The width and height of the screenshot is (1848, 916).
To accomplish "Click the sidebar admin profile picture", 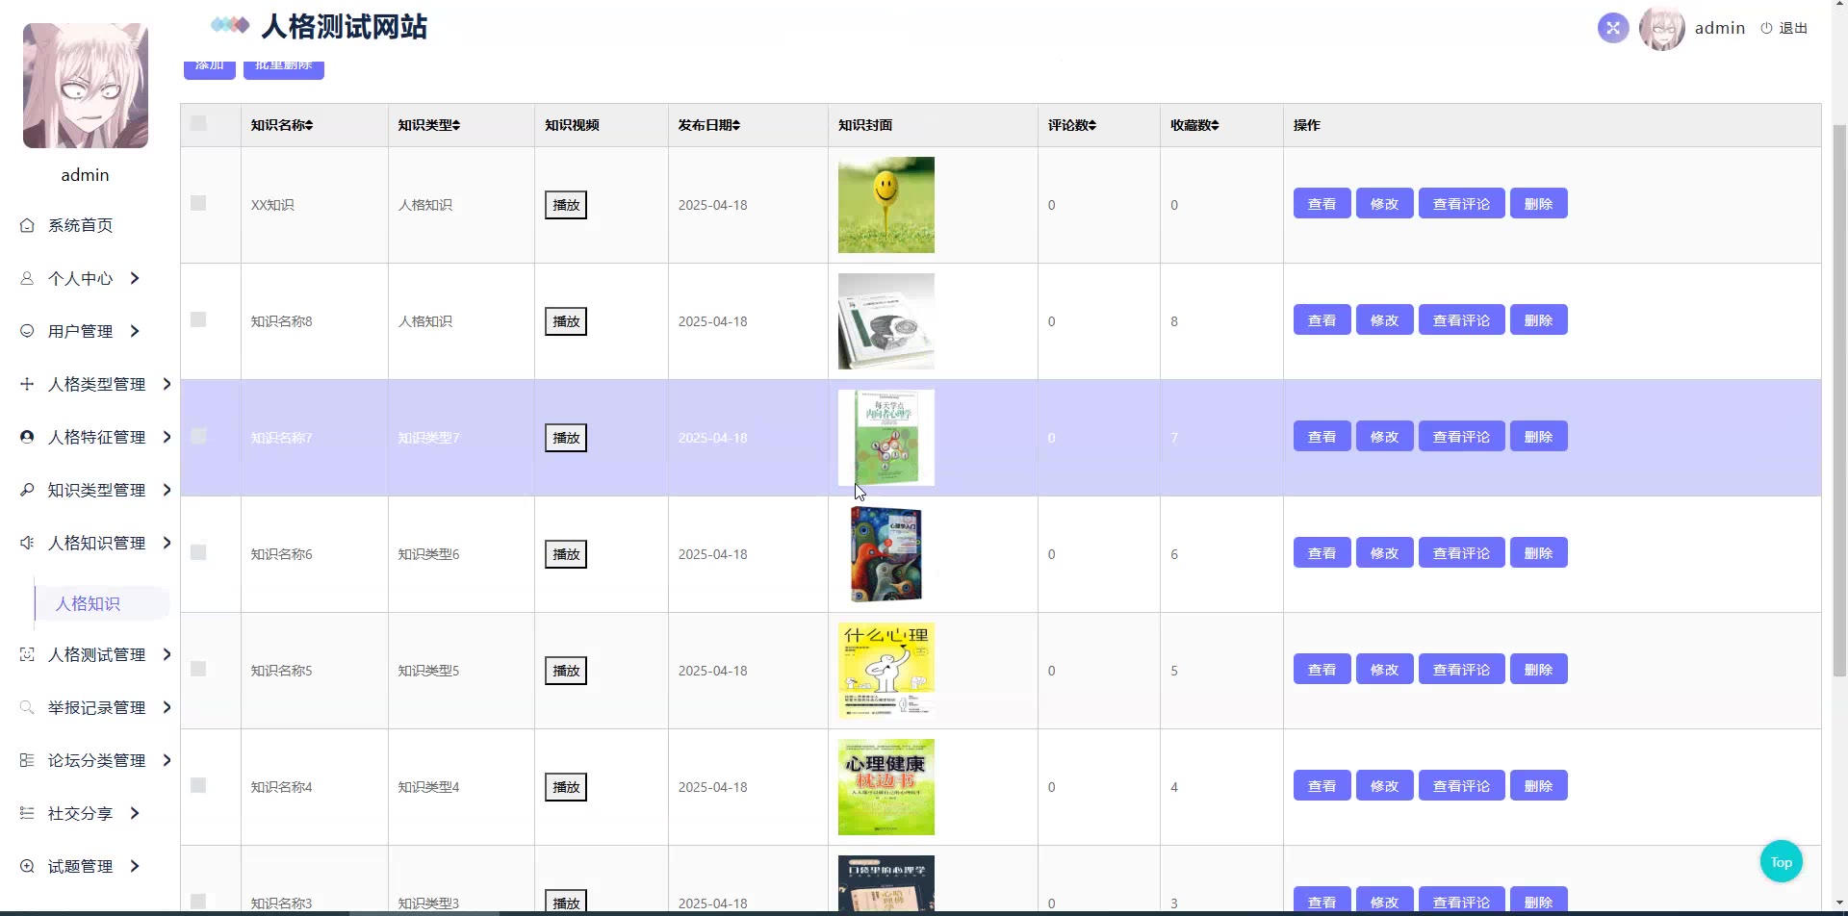I will [x=86, y=86].
